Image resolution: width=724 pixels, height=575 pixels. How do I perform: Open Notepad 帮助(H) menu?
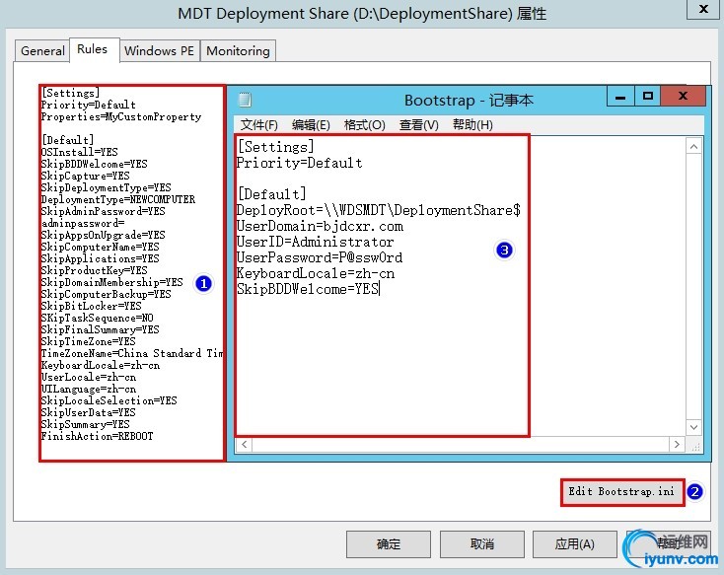472,124
